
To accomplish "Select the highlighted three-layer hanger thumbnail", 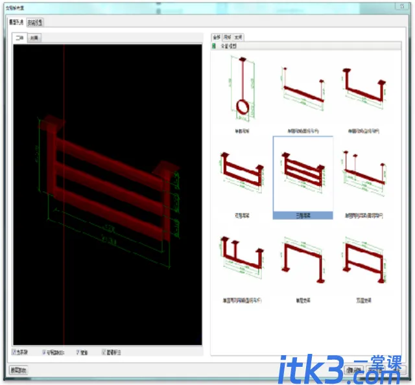I will (x=303, y=178).
